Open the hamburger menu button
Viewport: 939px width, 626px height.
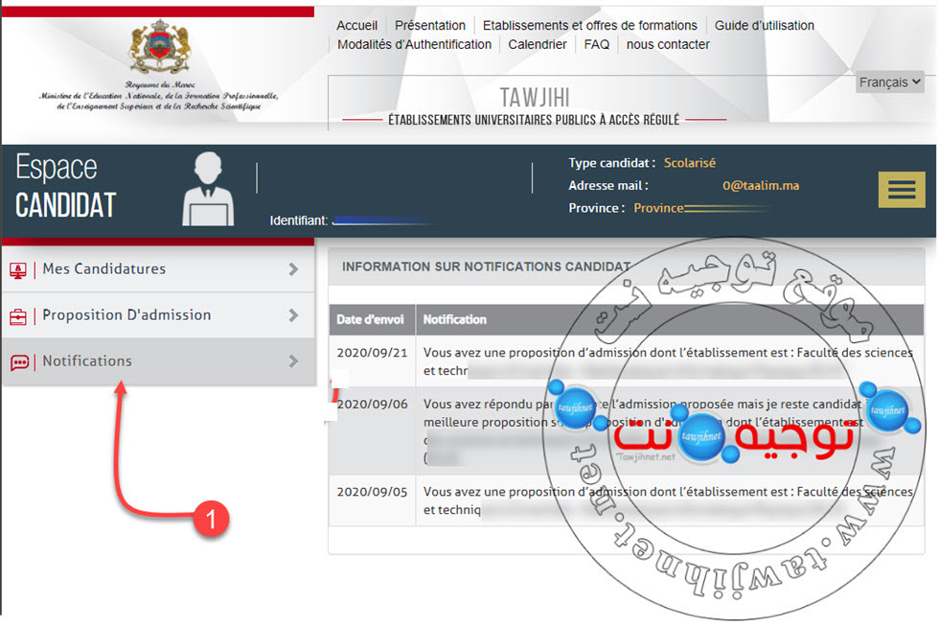point(902,190)
